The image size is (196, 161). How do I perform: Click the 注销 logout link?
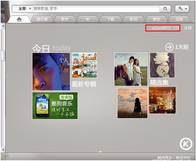188,28
